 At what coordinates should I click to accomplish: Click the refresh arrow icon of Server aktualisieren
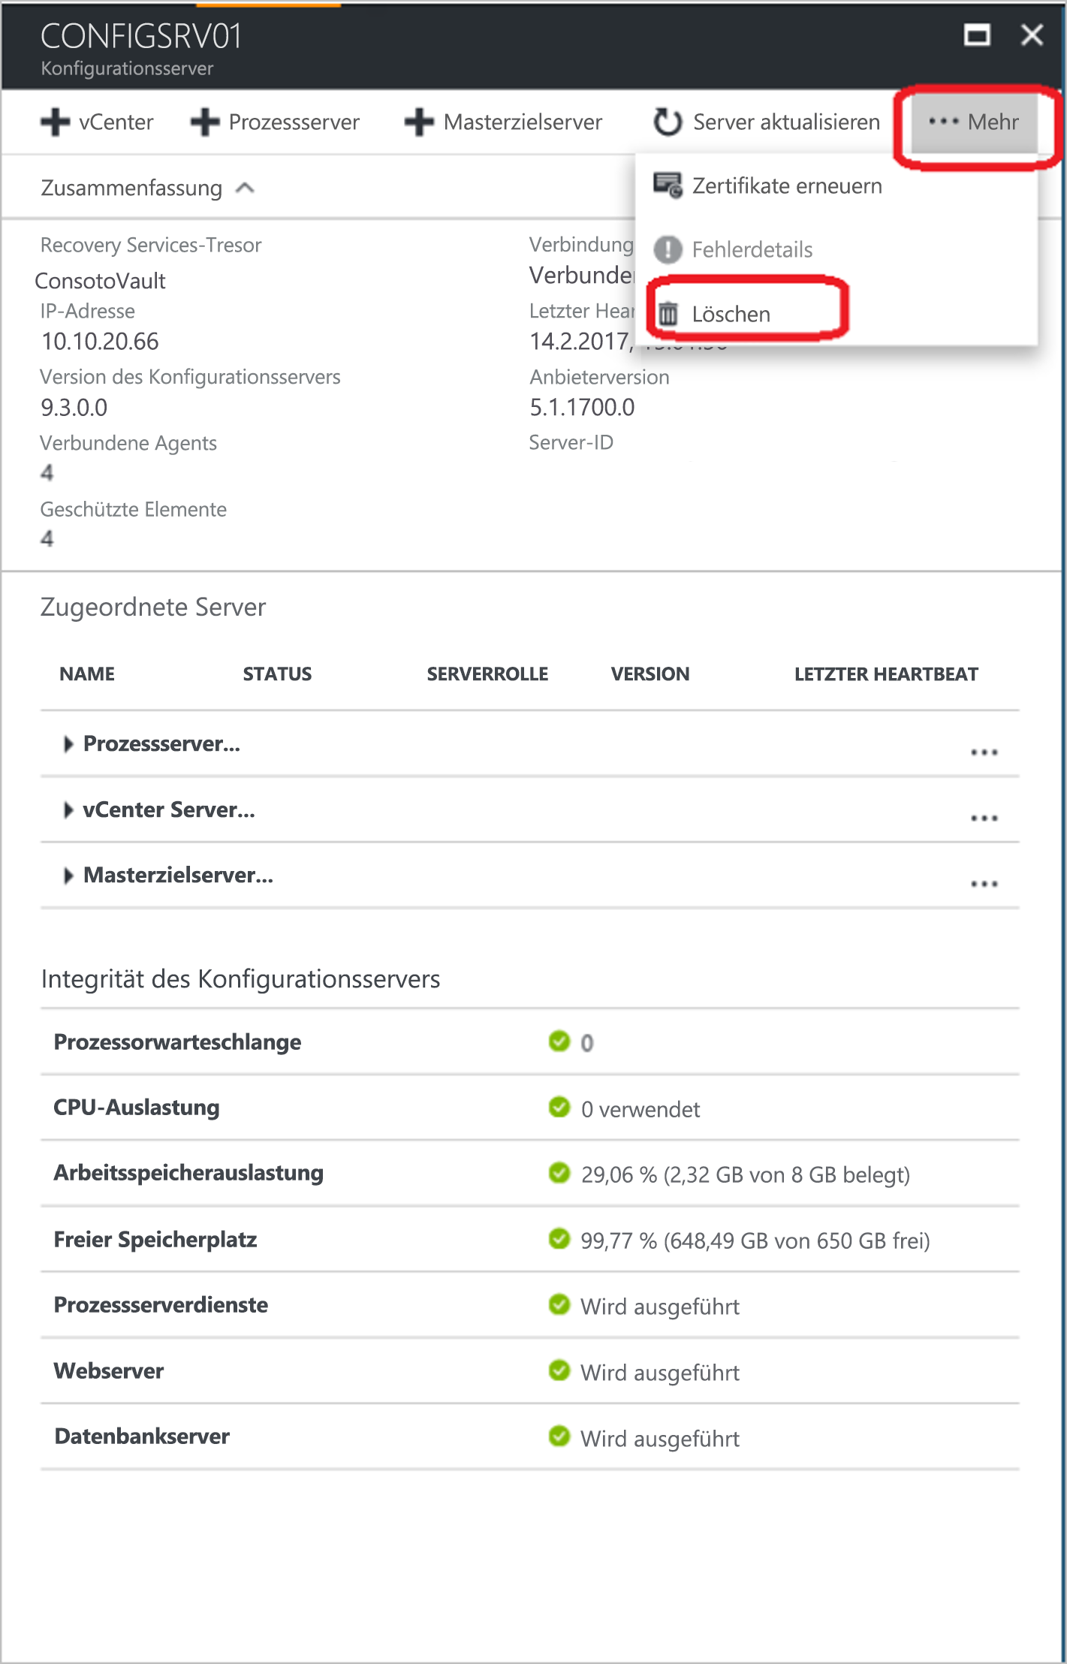pyautogui.click(x=668, y=122)
